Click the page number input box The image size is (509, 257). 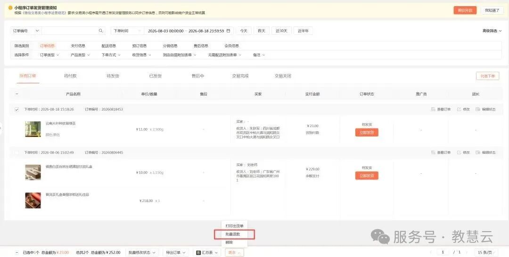tap(443, 252)
